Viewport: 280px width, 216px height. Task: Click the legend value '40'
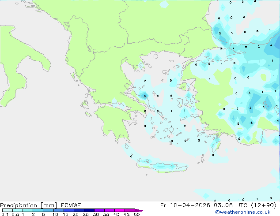coord(116,214)
